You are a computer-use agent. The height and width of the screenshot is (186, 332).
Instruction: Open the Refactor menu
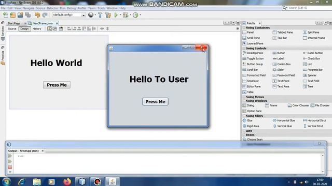click(x=52, y=8)
